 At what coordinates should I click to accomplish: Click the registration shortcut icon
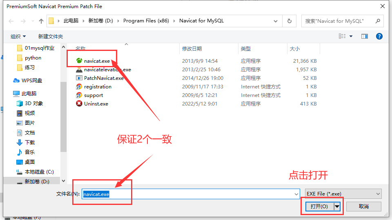[79, 86]
